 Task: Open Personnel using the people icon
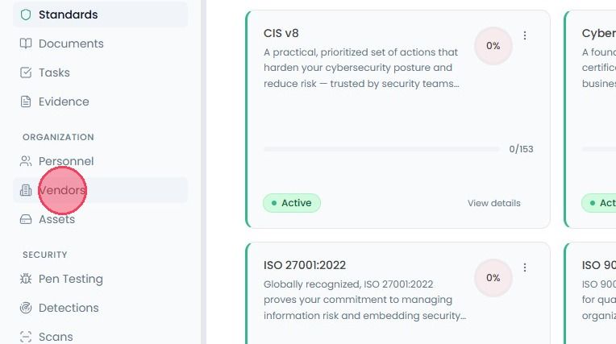pos(26,161)
